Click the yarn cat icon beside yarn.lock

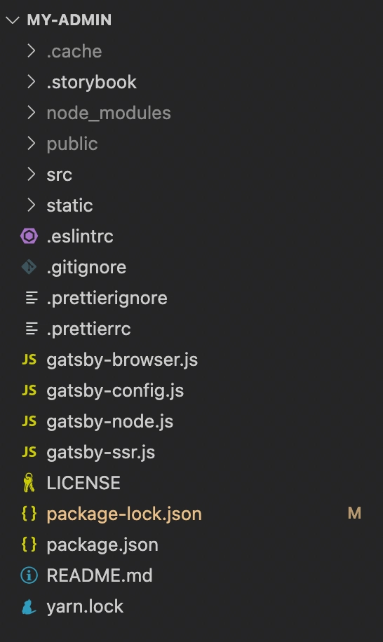[29, 606]
